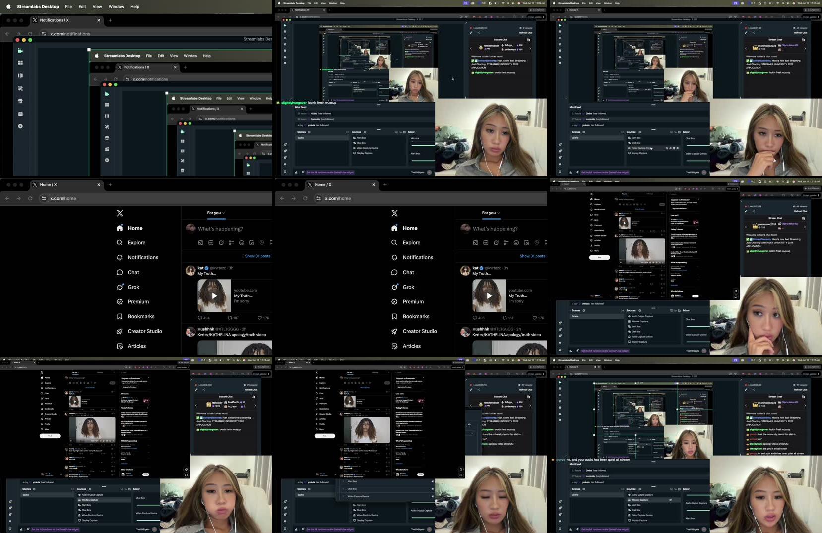Collapse chat panel chevron in slightlyhungover-captioned frame

[x=466, y=22]
